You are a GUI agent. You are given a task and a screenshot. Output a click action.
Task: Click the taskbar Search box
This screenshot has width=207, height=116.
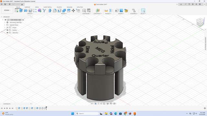(87, 113)
